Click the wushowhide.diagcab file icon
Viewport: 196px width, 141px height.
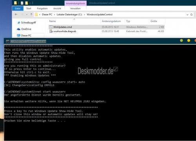(x=51, y=31)
